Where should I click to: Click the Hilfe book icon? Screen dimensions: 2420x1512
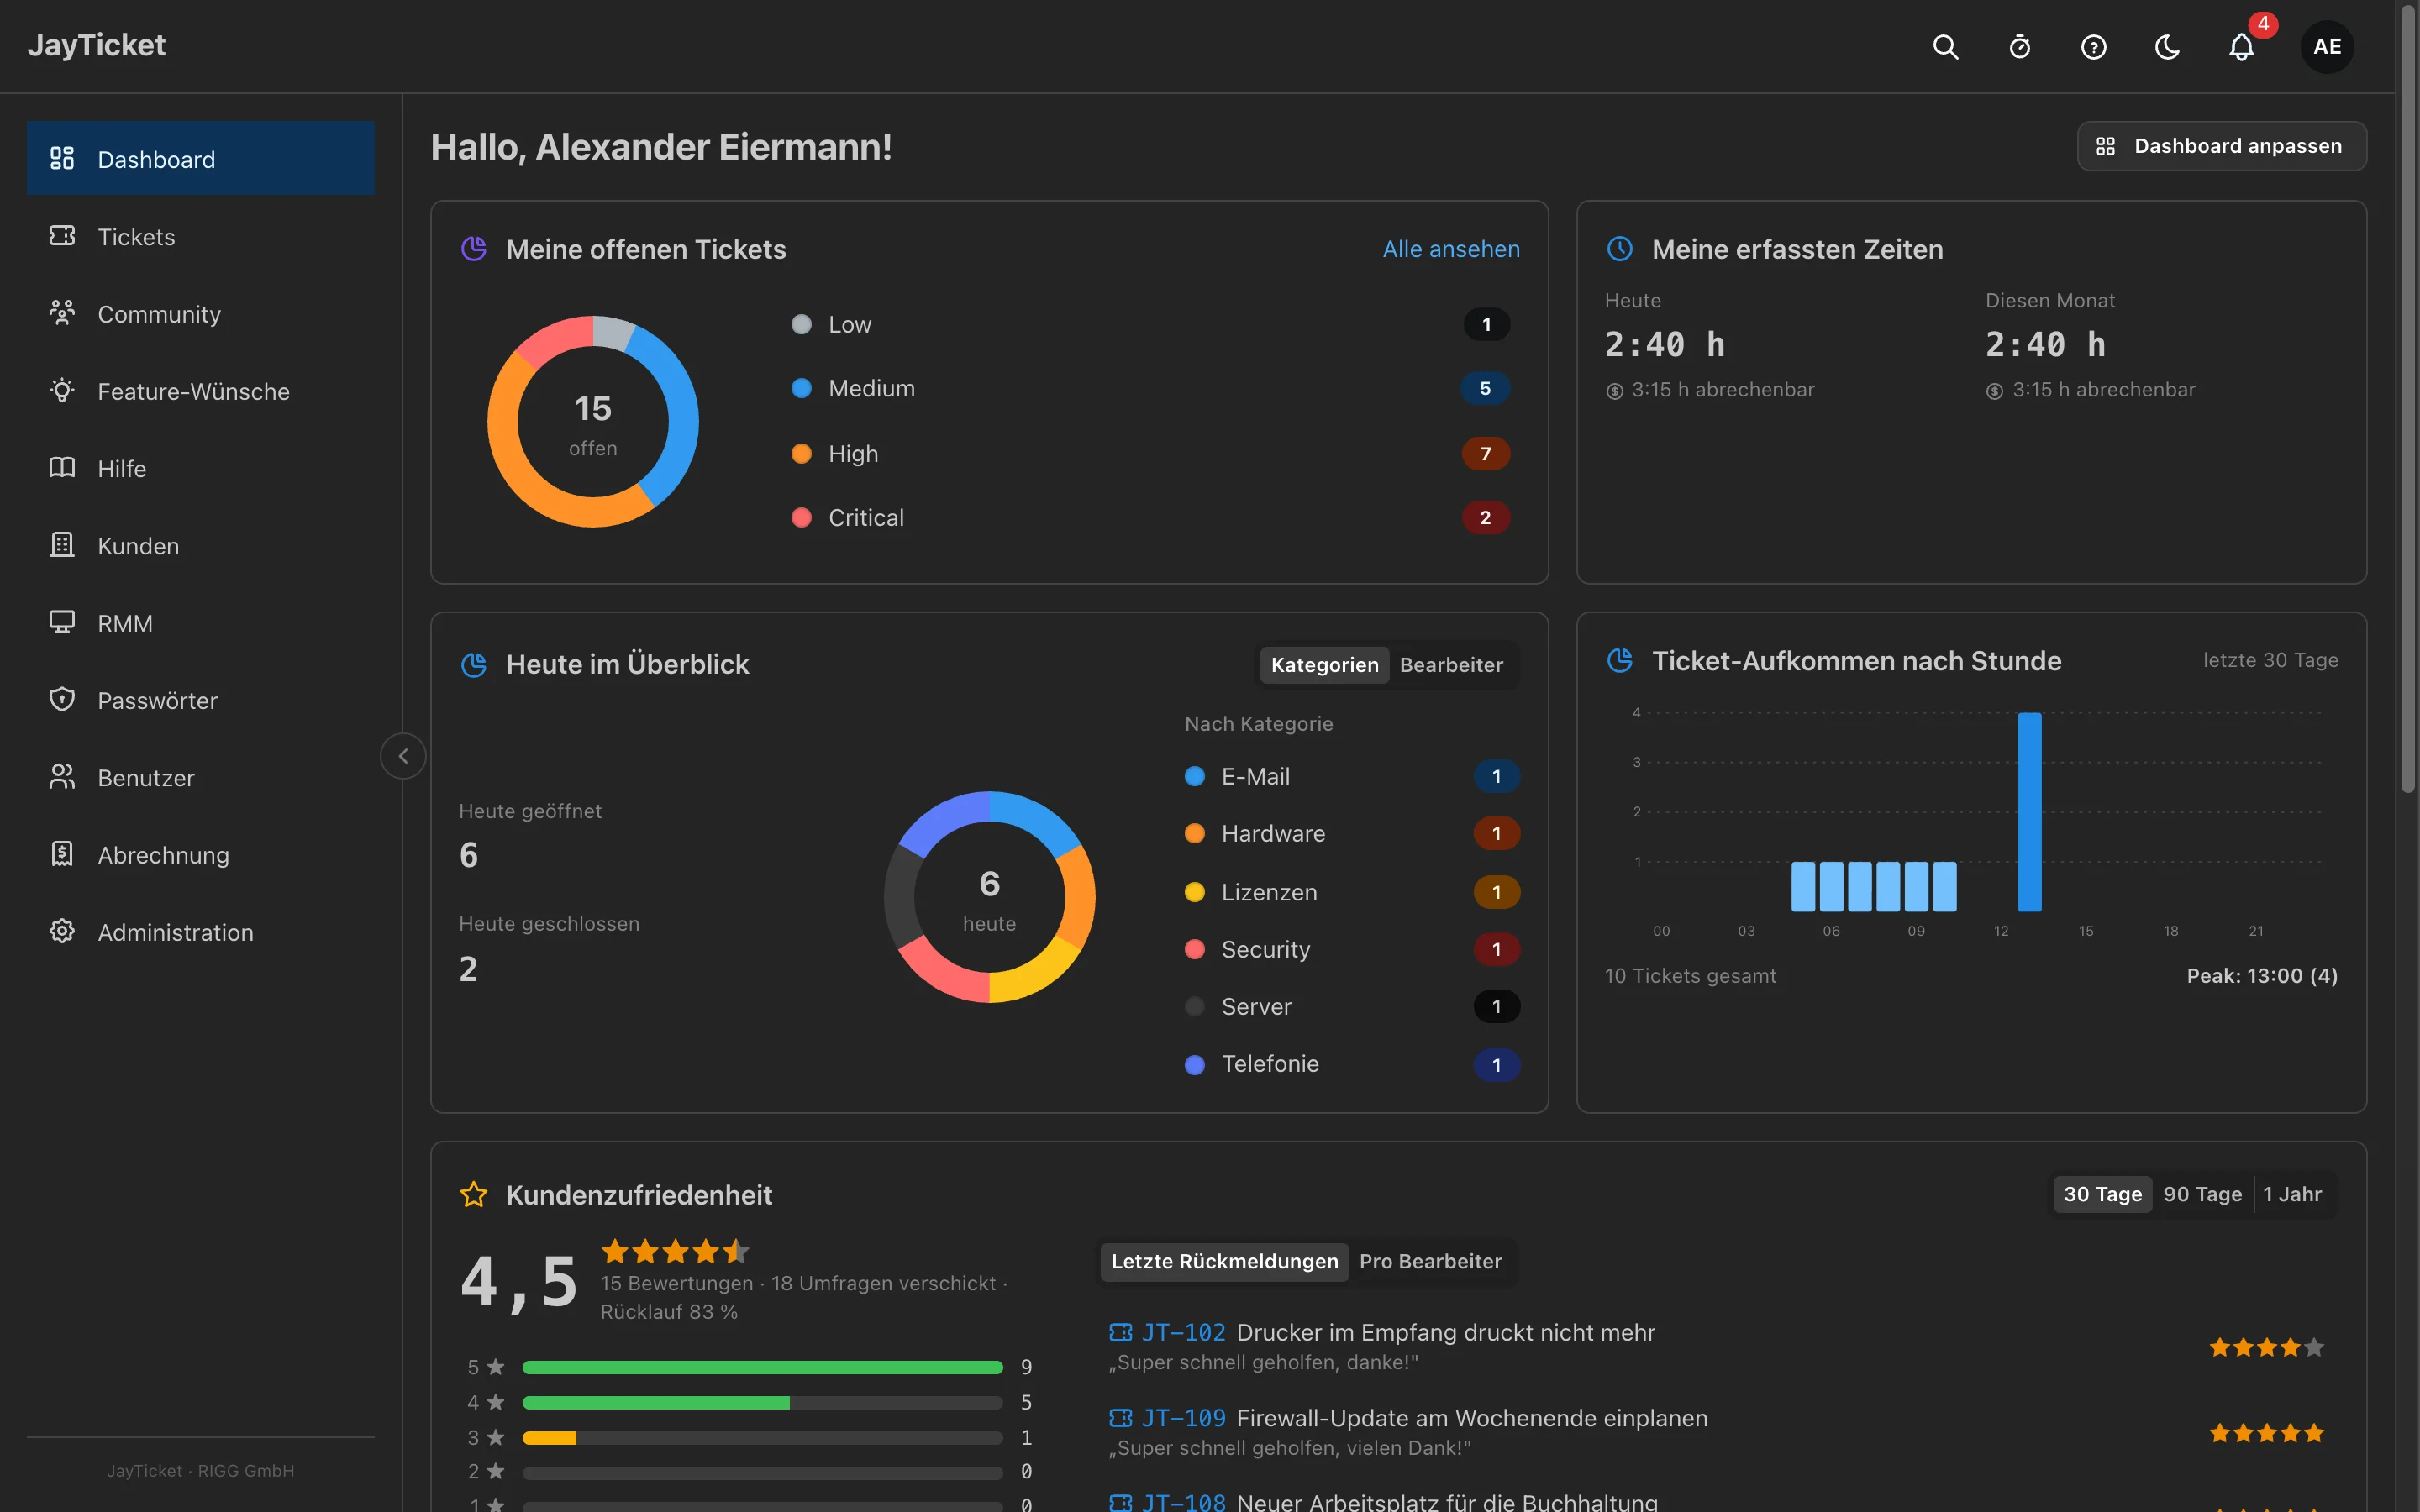pyautogui.click(x=62, y=468)
